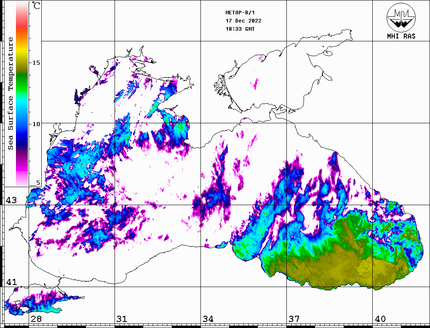This screenshot has height=328, width=430.
Task: Select the 17 Dec 2022 date text
Action: [243, 21]
